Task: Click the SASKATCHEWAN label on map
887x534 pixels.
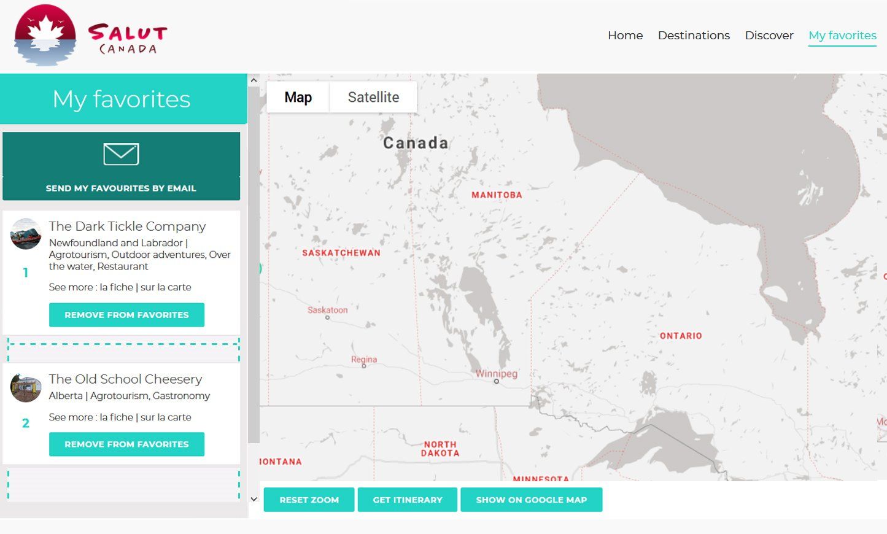Action: 341,253
